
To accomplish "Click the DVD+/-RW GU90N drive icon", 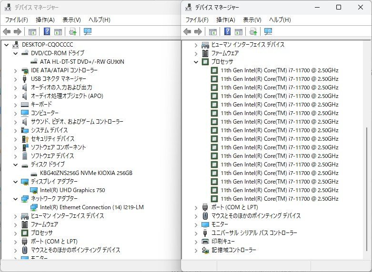I will click(x=34, y=61).
